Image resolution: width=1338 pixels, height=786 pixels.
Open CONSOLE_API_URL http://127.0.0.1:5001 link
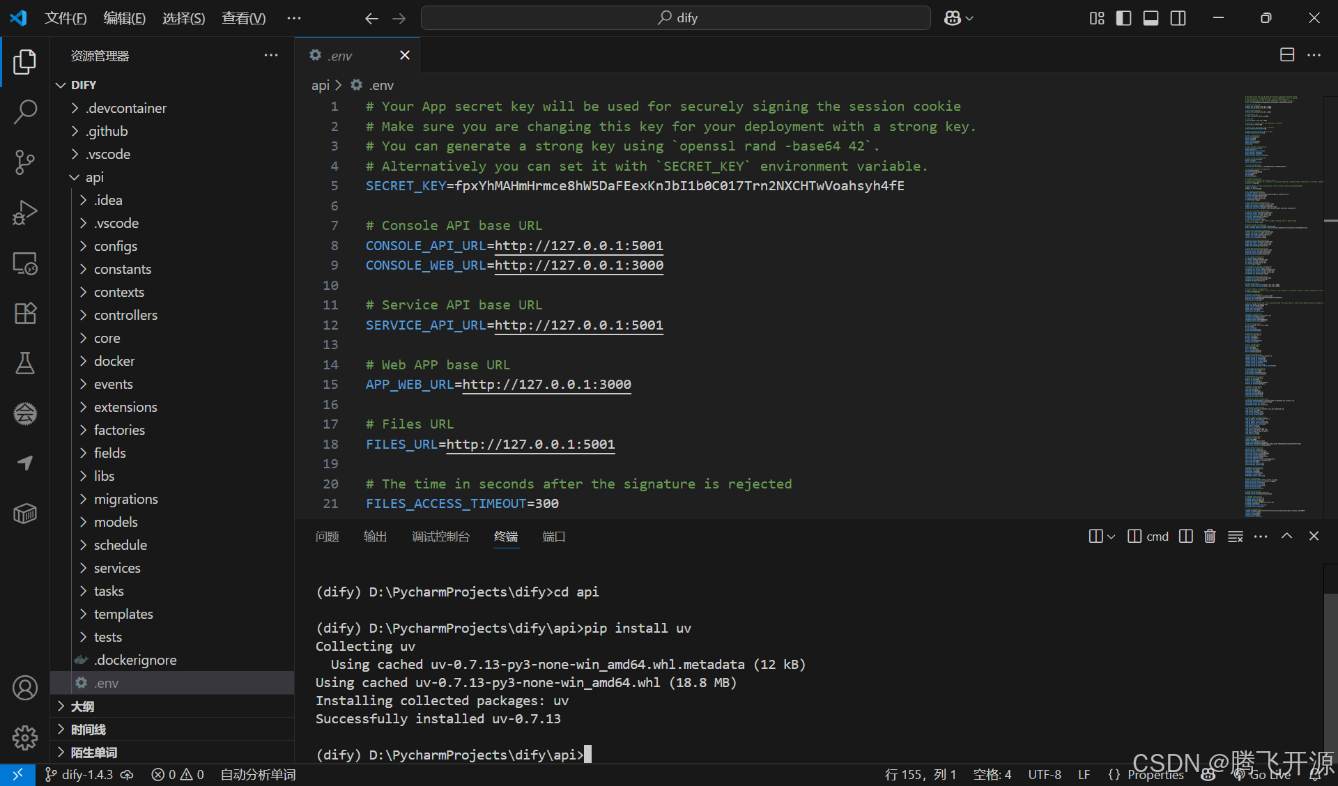tap(578, 245)
